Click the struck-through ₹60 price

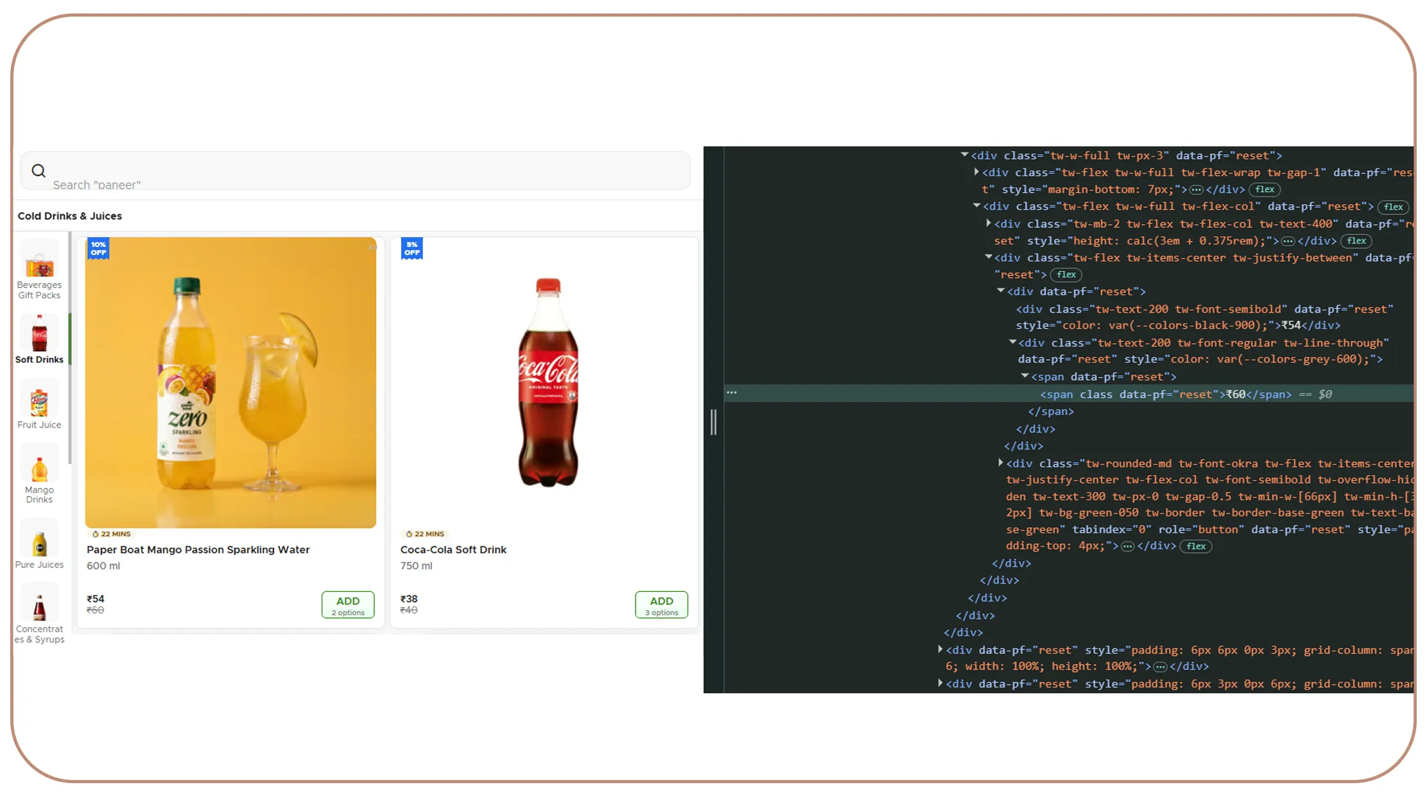tap(96, 610)
